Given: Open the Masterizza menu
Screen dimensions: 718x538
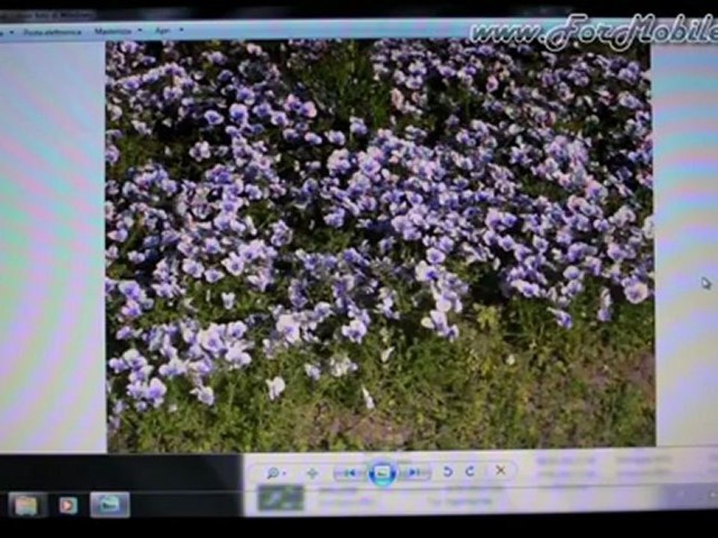Looking at the screenshot, I should point(113,31).
